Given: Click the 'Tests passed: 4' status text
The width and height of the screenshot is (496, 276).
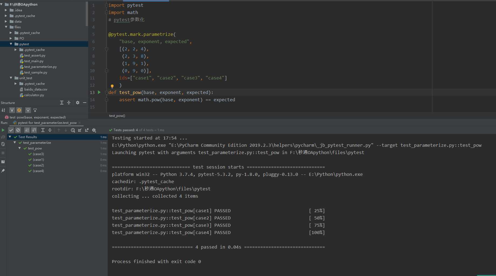Looking at the screenshot, I should point(126,130).
